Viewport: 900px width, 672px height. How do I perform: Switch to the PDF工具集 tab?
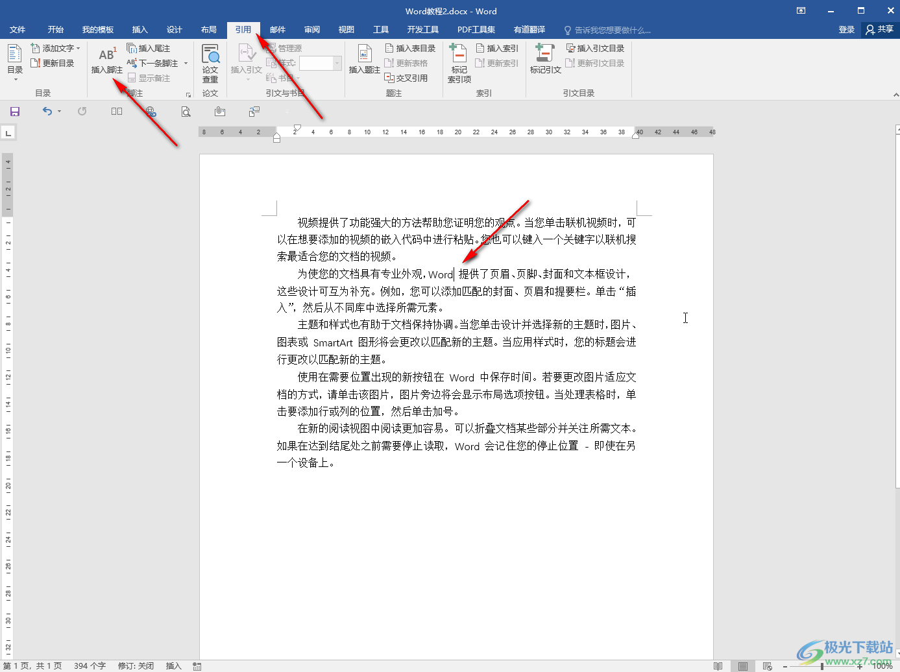click(x=476, y=30)
